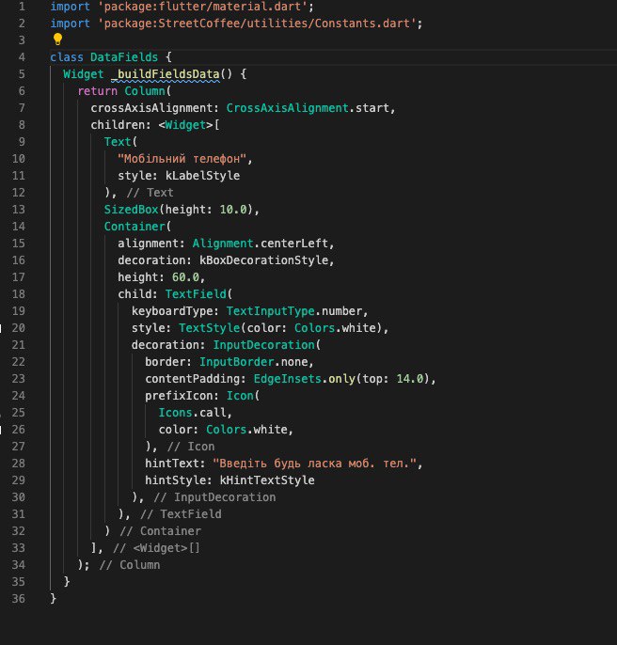Click the class keyword on line 4
The height and width of the screenshot is (645, 617).
point(66,57)
